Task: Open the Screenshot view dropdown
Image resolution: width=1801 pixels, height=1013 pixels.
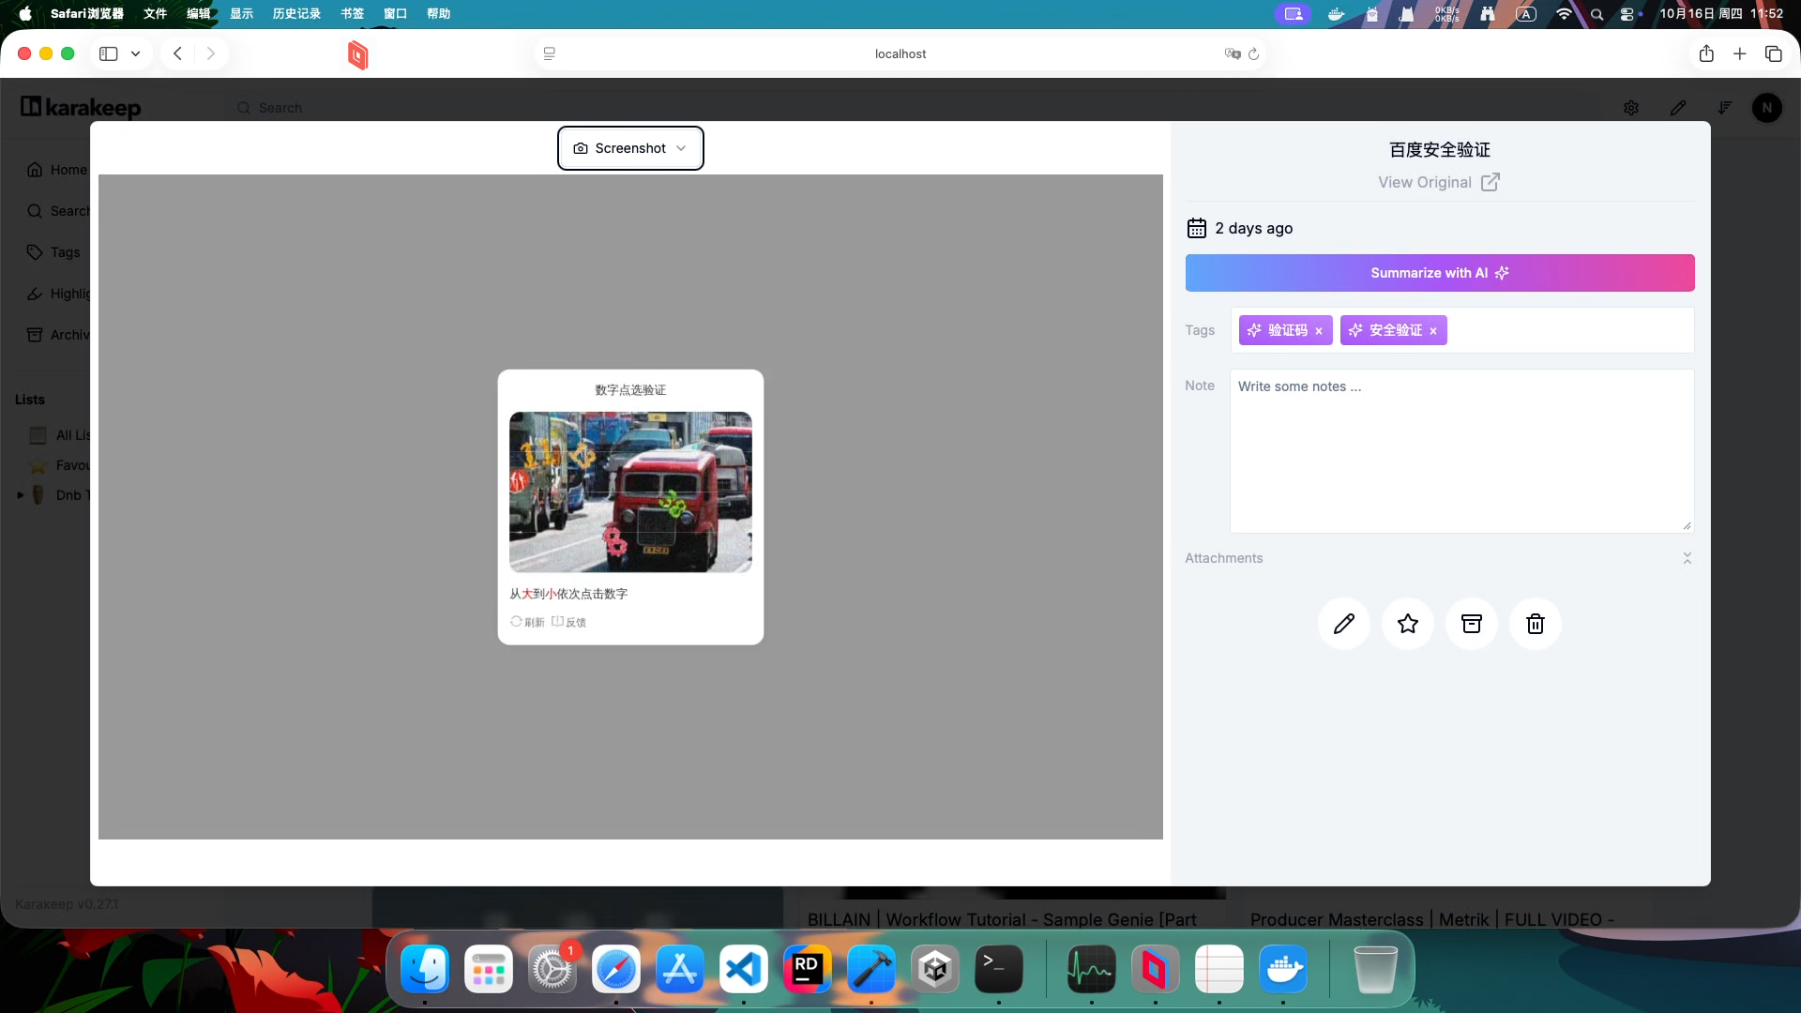Action: coord(630,148)
